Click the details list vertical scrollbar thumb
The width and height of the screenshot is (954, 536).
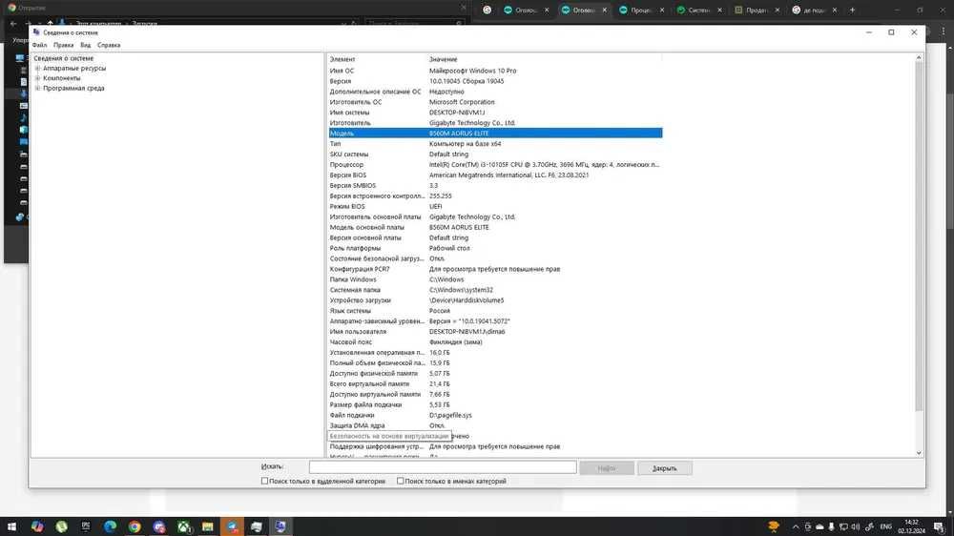(x=919, y=235)
